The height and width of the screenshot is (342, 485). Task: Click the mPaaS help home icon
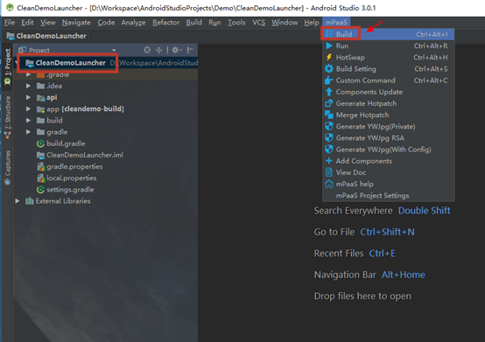(329, 184)
